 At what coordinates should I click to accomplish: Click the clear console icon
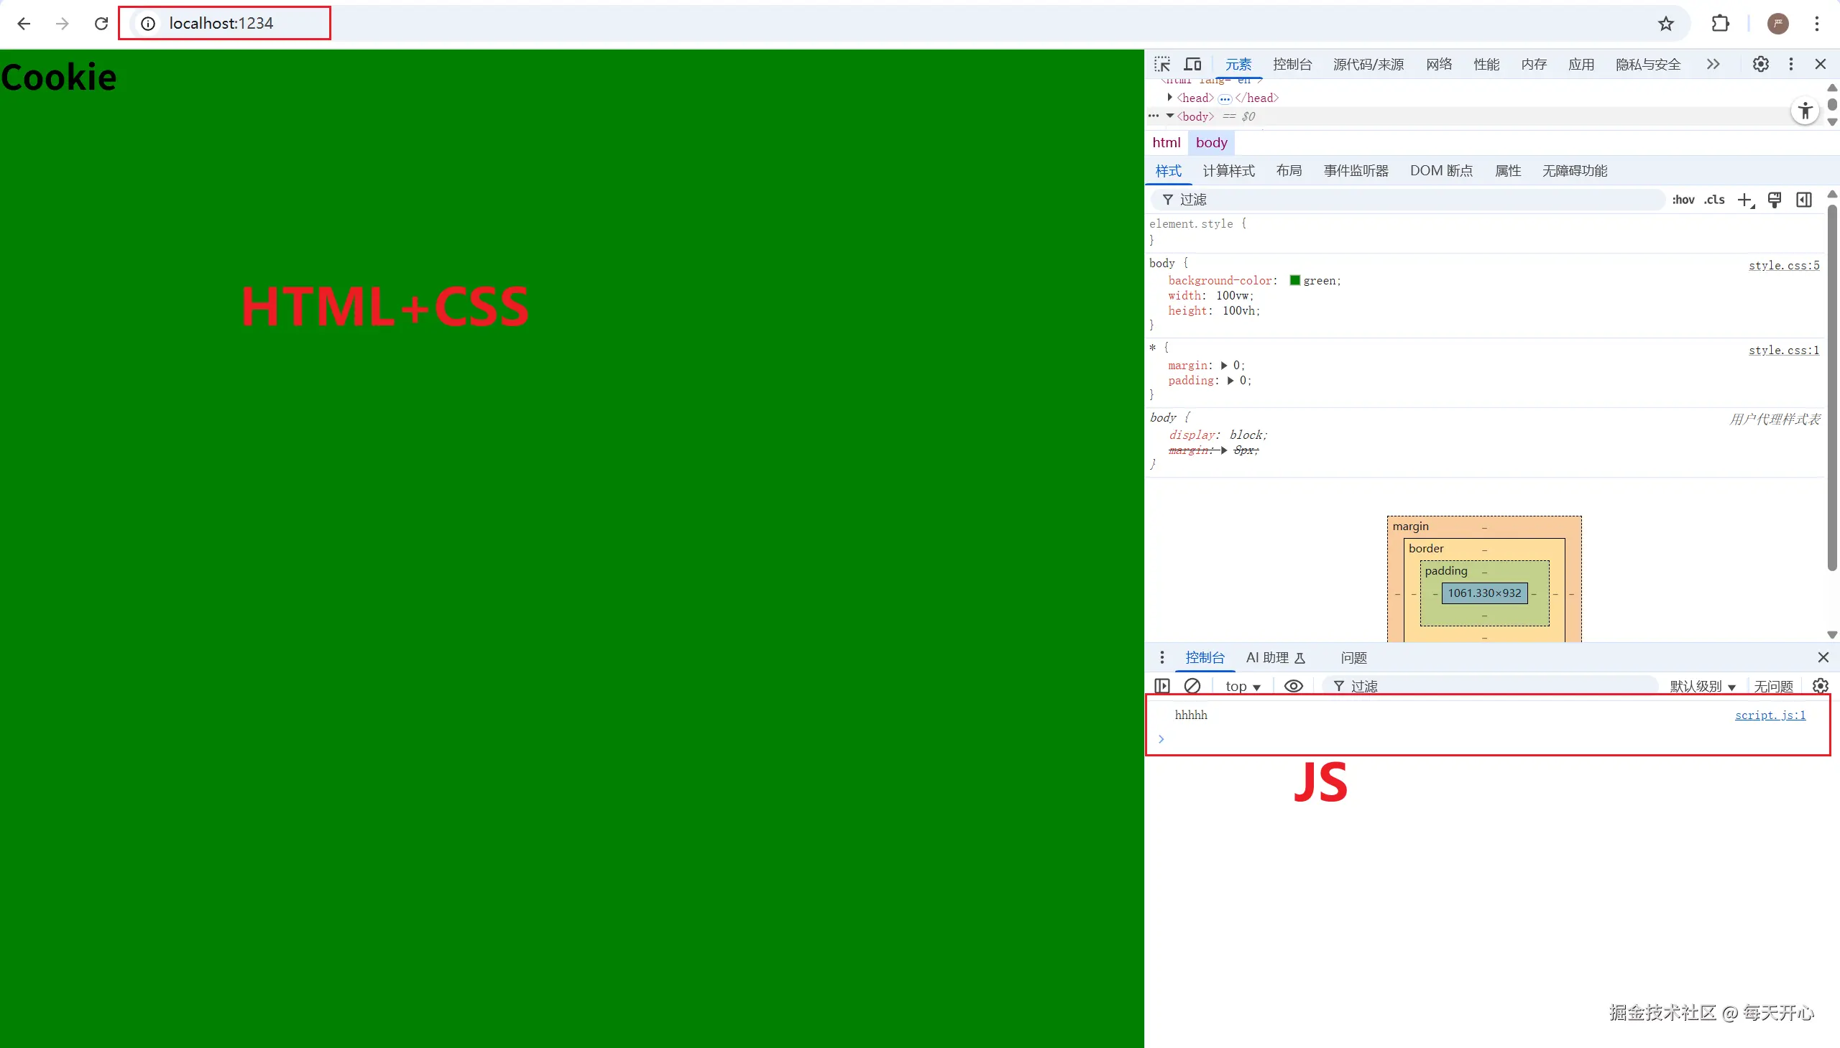(x=1192, y=686)
